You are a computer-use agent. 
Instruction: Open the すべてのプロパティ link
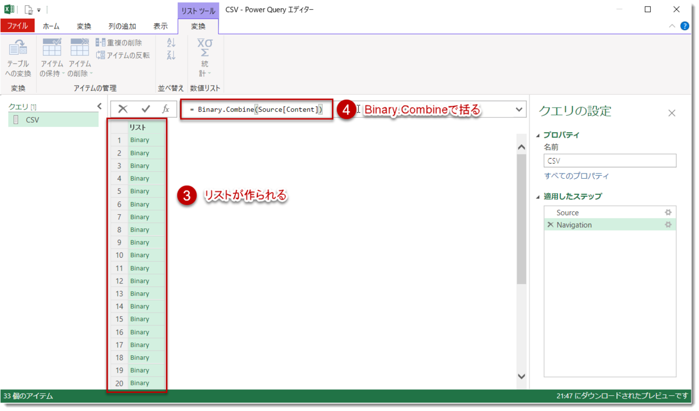[577, 176]
